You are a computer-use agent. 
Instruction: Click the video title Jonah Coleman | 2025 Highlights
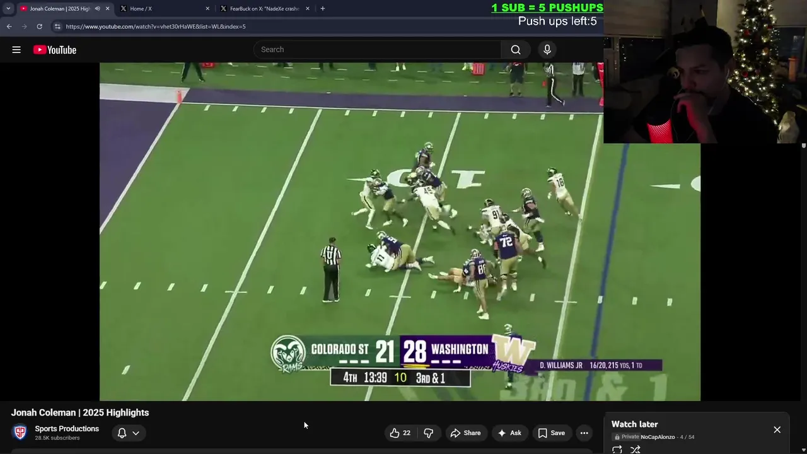pos(80,412)
